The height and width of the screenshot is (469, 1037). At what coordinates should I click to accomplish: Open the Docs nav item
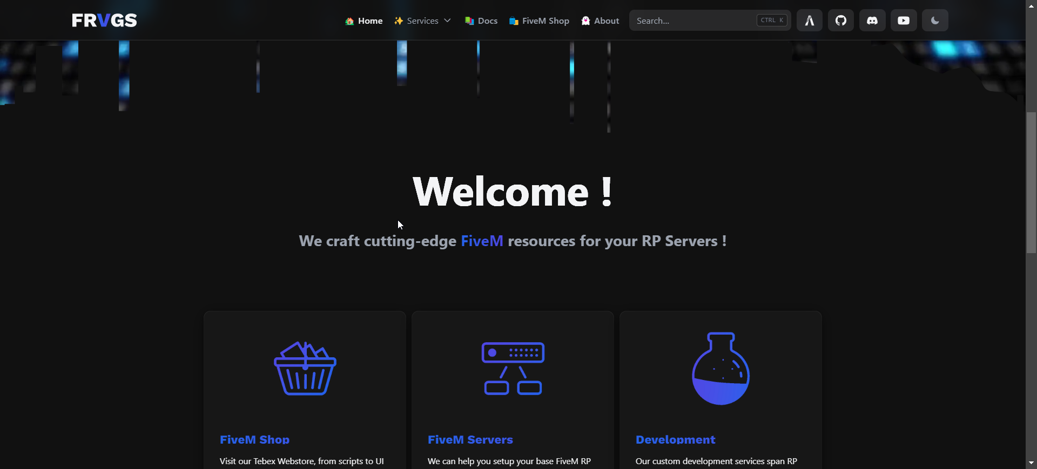point(481,21)
